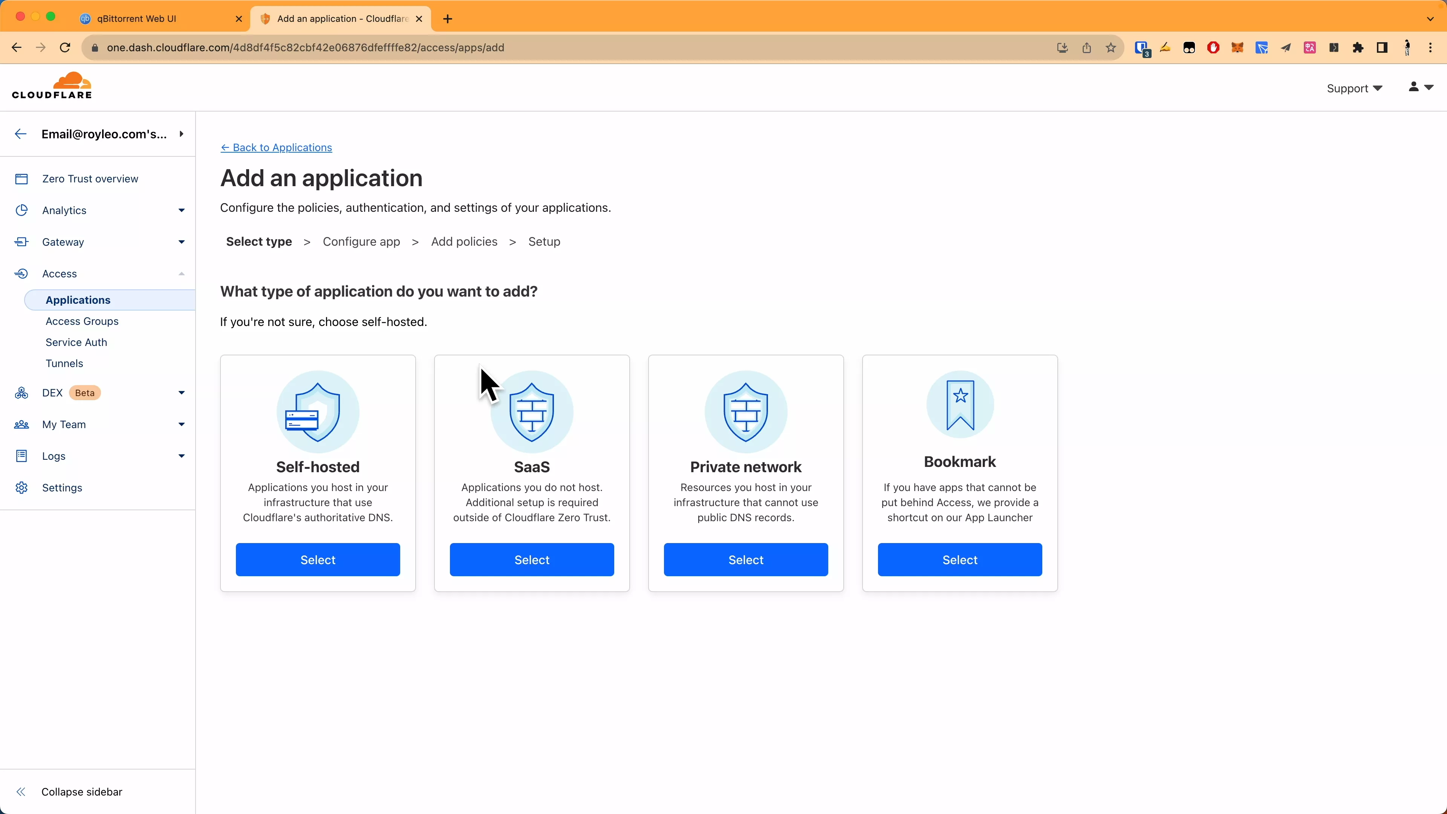
Task: Click the Access sidebar icon
Action: [x=21, y=274]
